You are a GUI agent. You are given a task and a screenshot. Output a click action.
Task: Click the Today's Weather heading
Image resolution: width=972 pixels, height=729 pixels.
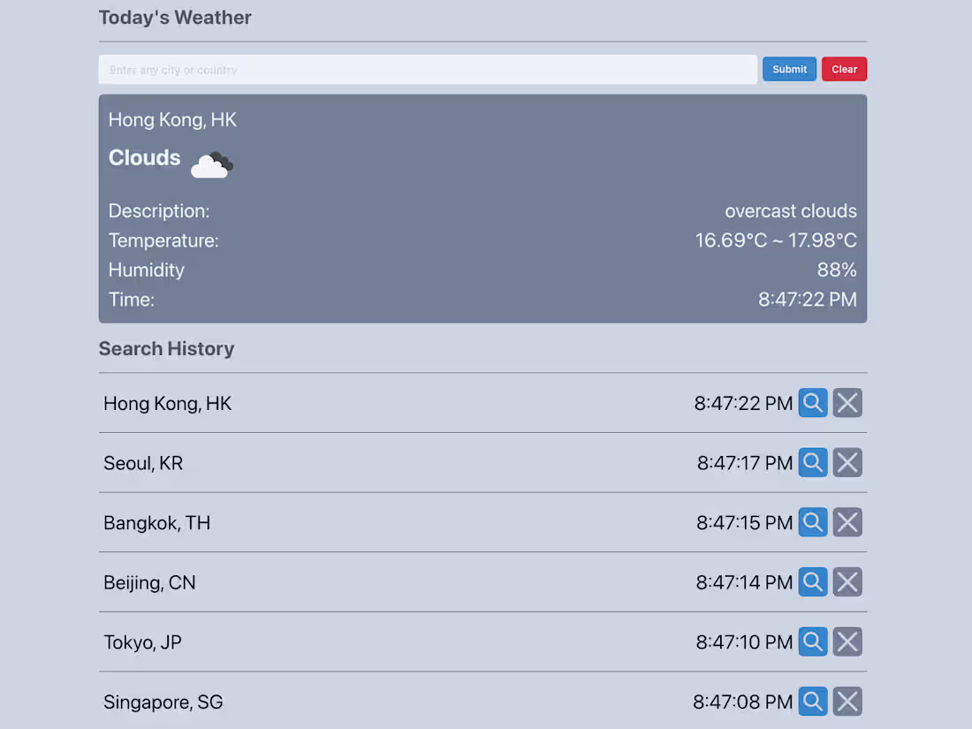pos(175,17)
